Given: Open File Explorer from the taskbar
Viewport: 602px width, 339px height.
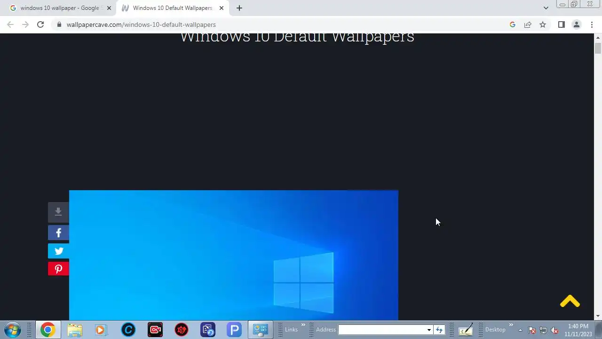Looking at the screenshot, I should (75, 330).
